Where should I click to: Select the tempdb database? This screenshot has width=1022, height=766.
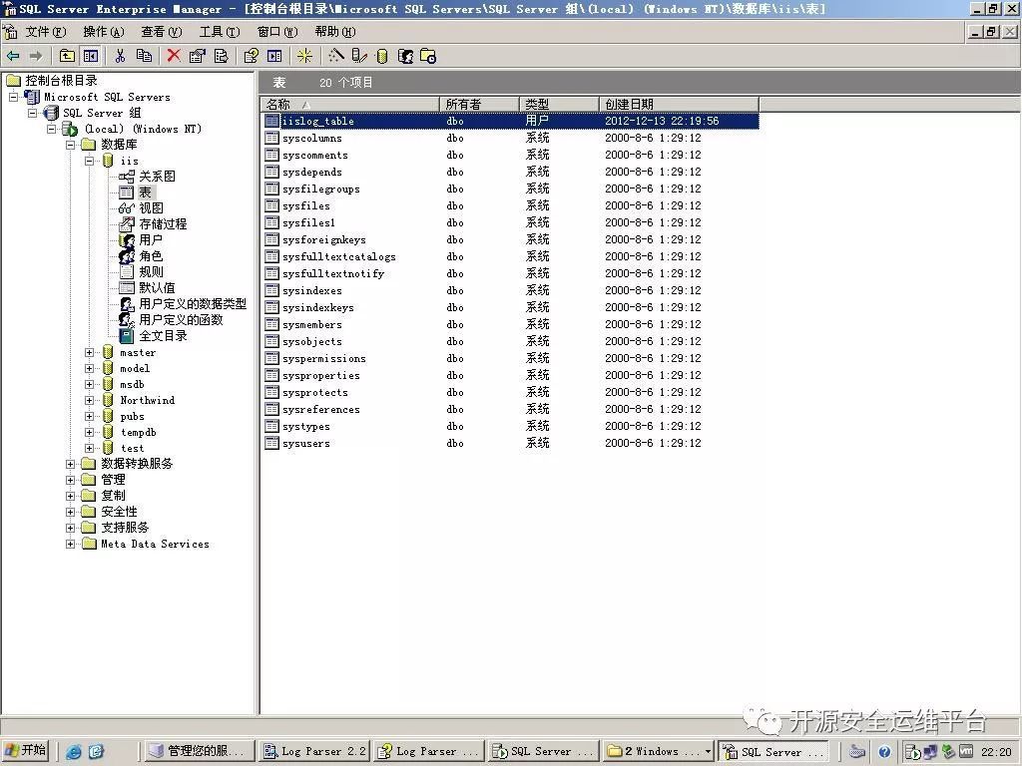[138, 433]
